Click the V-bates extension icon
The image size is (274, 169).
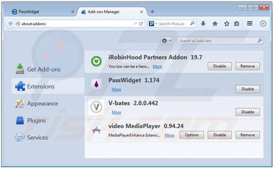coord(96,107)
